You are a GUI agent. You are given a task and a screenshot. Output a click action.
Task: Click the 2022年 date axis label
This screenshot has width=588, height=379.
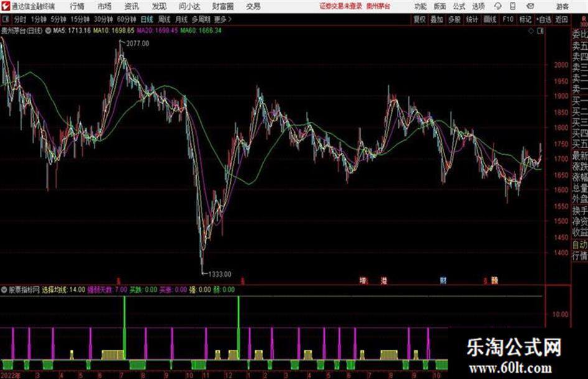[x=11, y=375]
